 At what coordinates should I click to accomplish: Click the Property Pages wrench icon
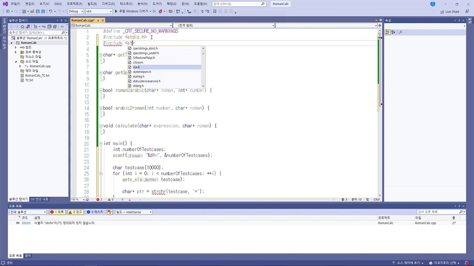coord(400,33)
